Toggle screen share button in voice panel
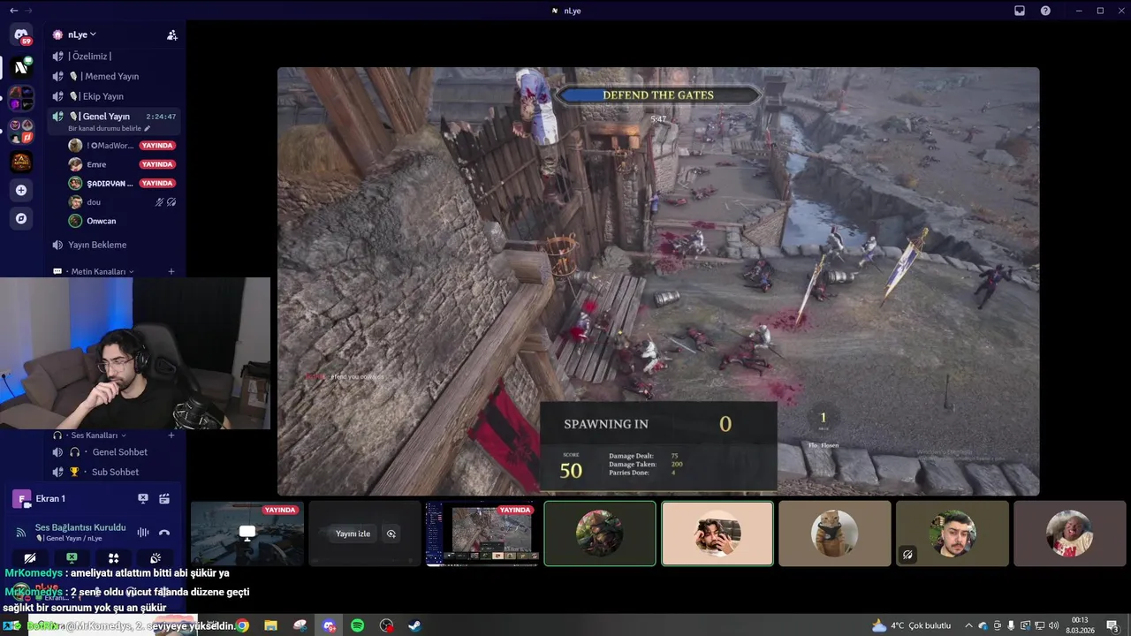 pos(72,558)
